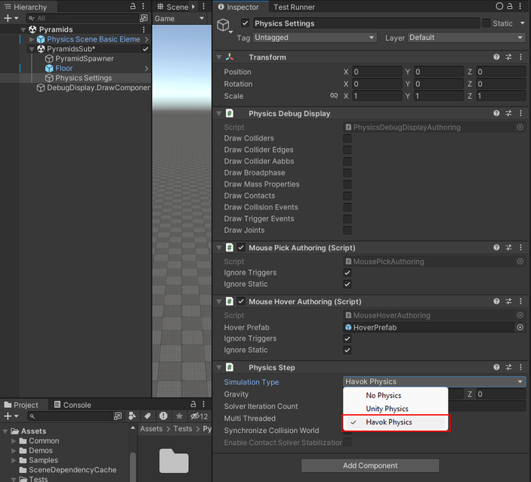Lock the Project panel

(193, 404)
